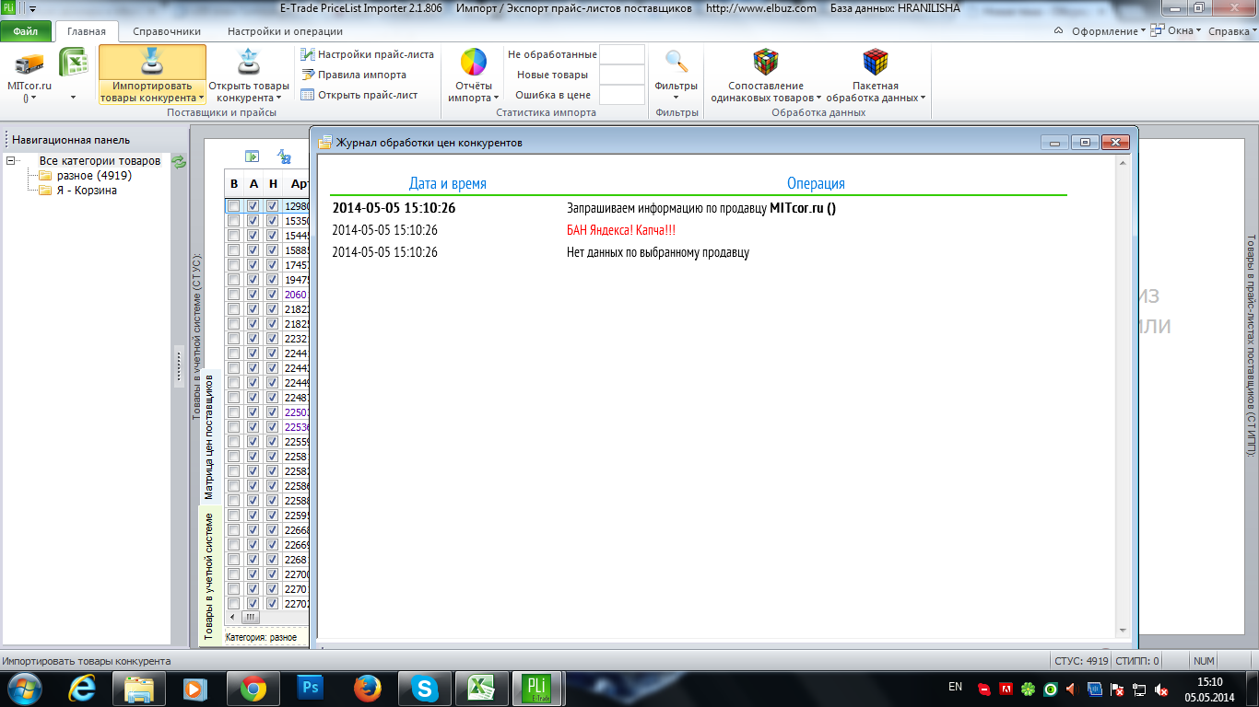Open Правила импорта
This screenshot has height=707, width=1259.
[354, 75]
